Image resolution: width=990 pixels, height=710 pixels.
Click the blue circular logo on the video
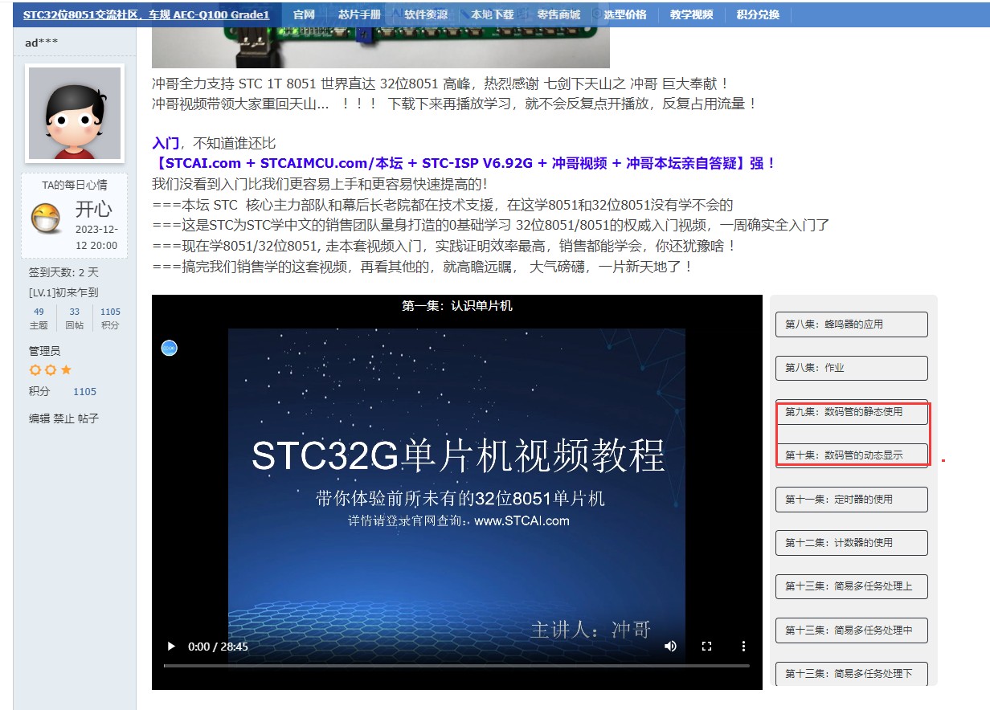(x=170, y=348)
